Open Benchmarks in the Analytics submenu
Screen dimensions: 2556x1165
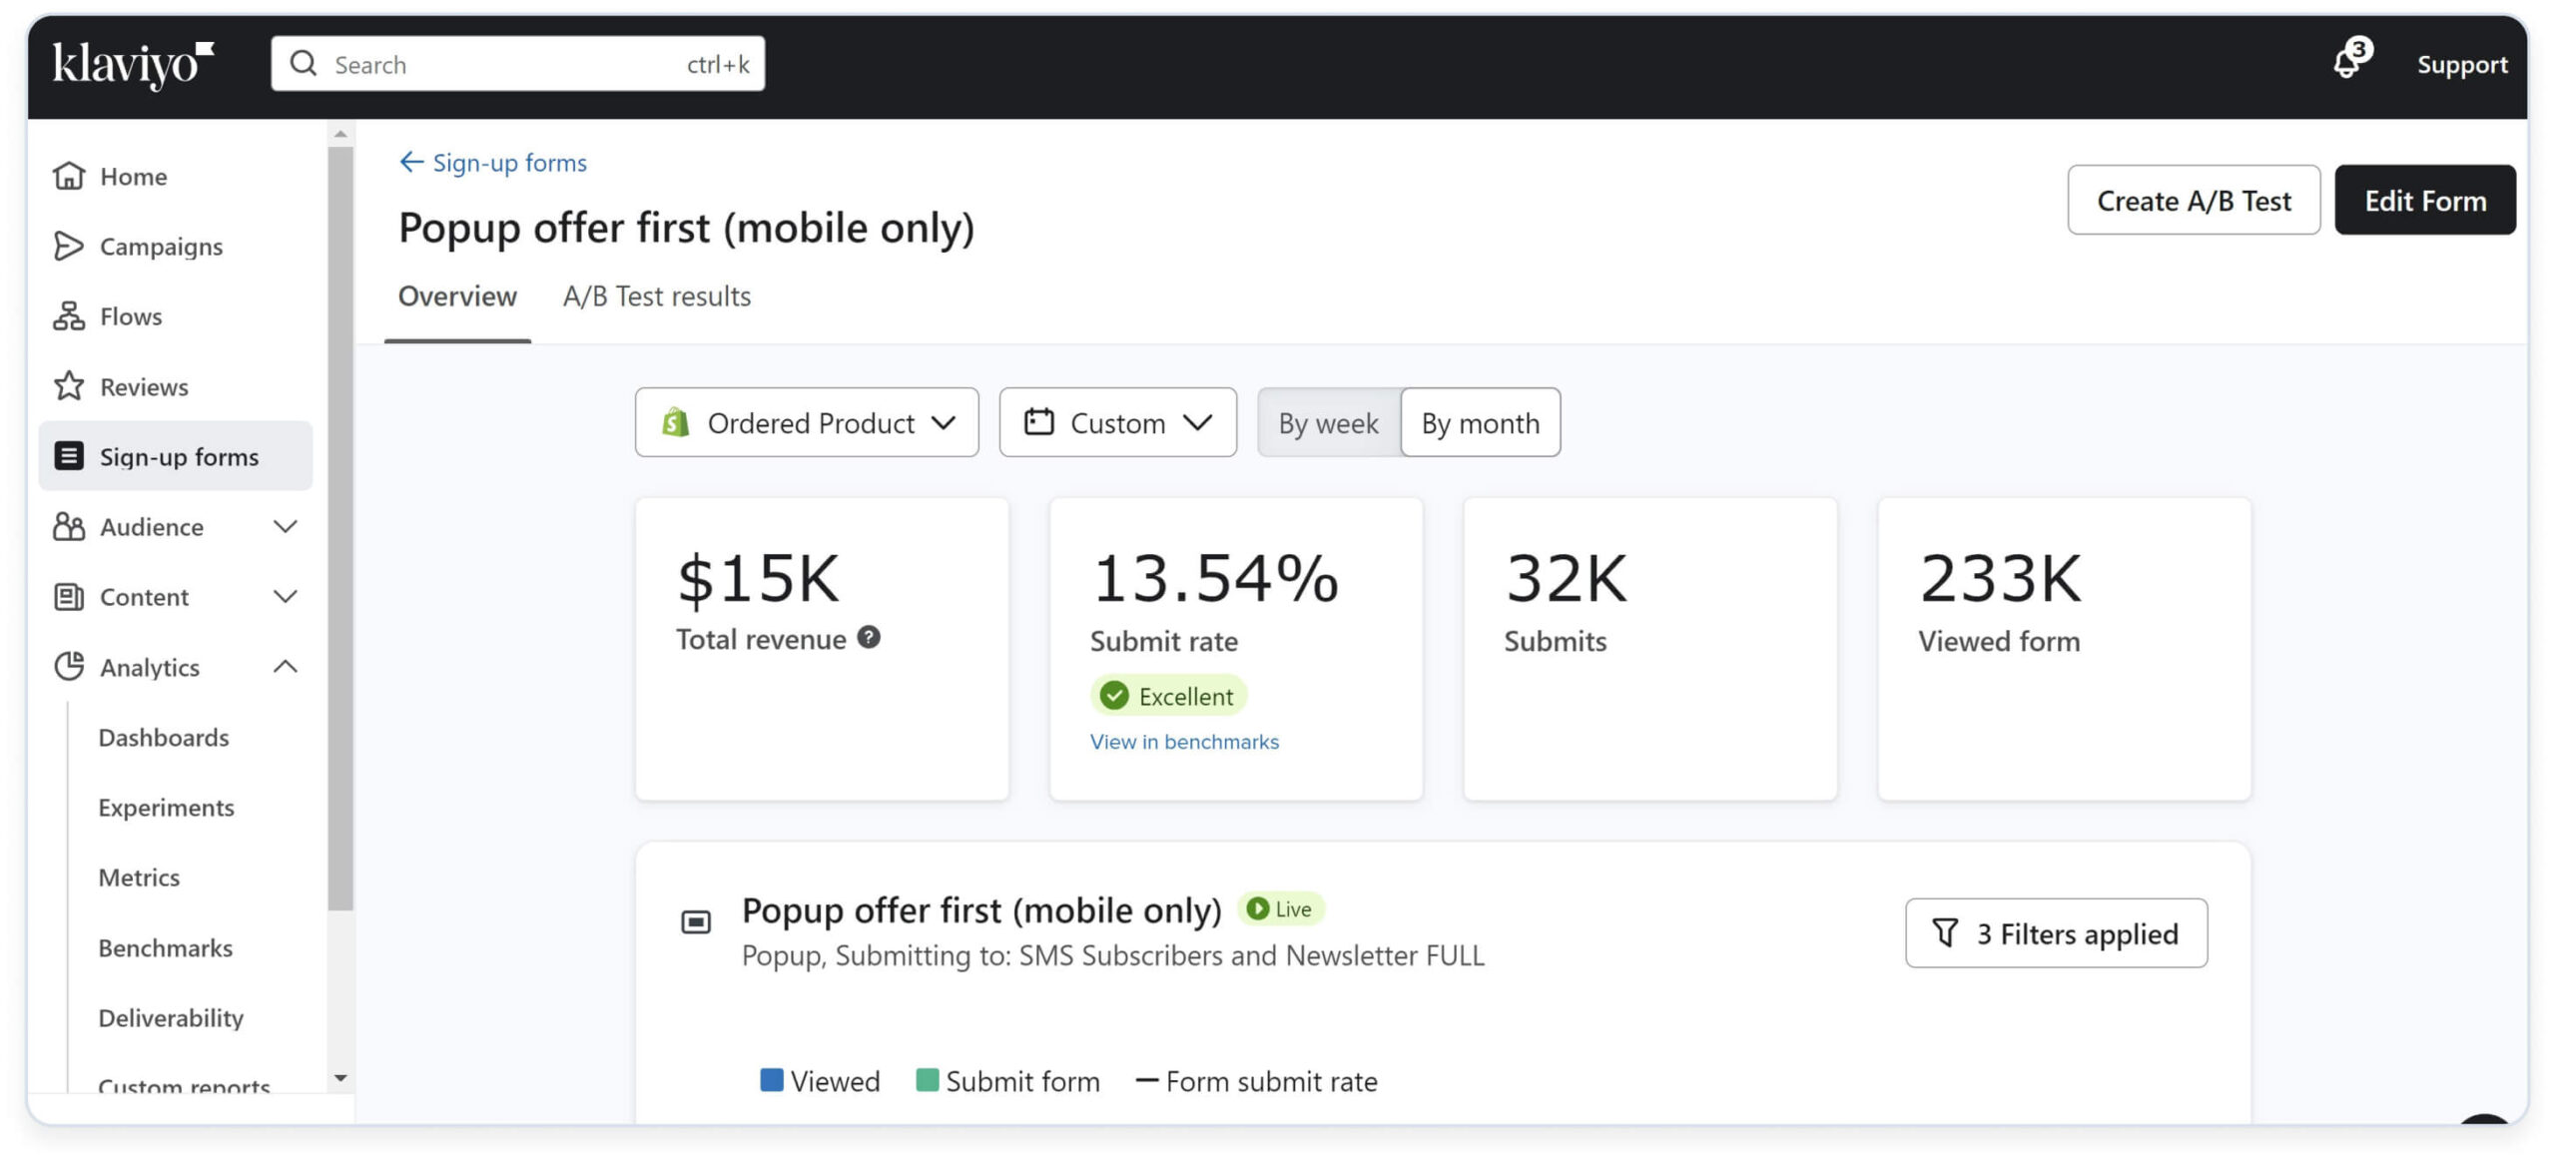click(165, 947)
